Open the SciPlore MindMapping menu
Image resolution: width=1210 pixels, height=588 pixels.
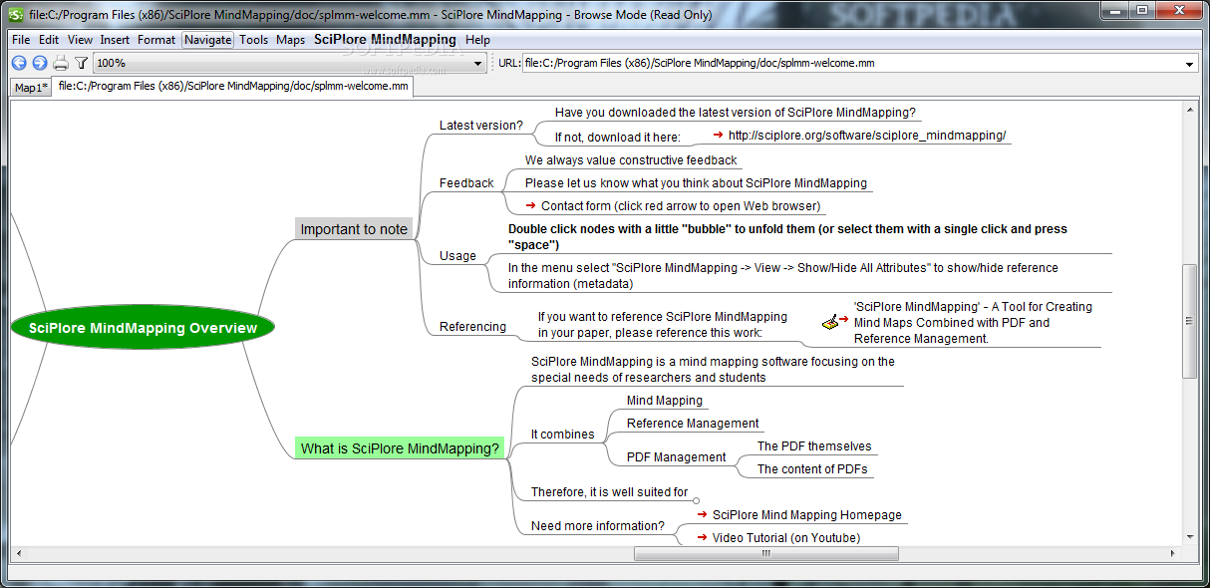point(385,40)
